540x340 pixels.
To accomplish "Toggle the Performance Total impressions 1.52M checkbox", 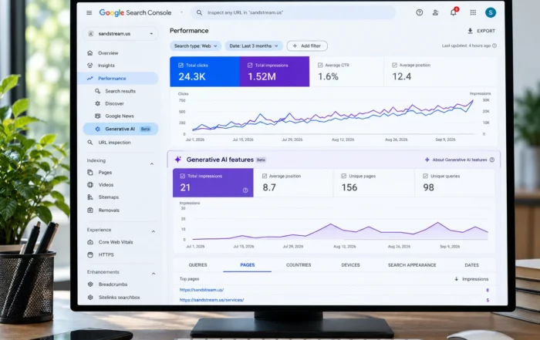I will (250, 66).
